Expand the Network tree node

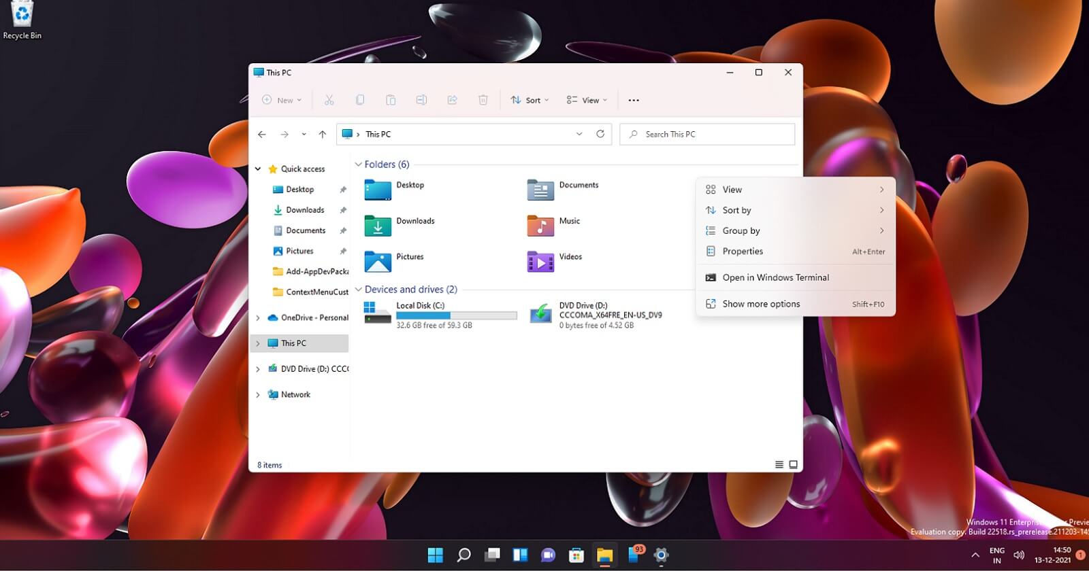(x=258, y=395)
